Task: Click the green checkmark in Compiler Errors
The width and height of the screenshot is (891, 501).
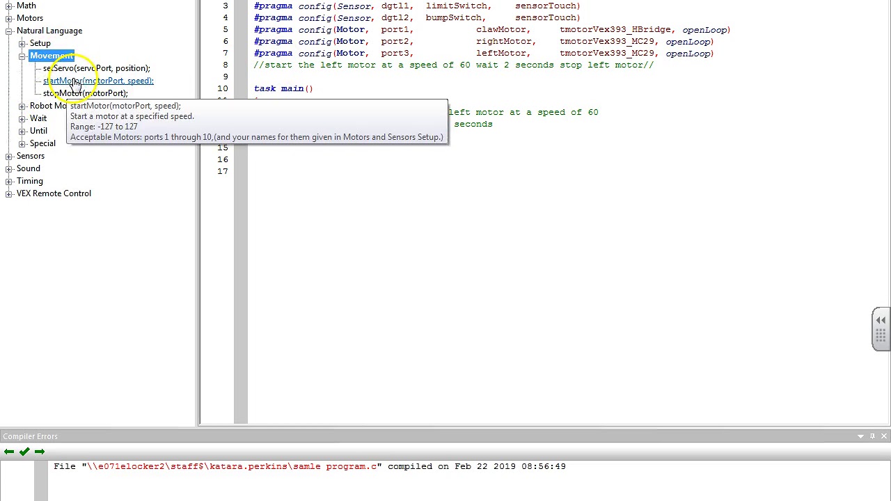Action: click(x=24, y=452)
